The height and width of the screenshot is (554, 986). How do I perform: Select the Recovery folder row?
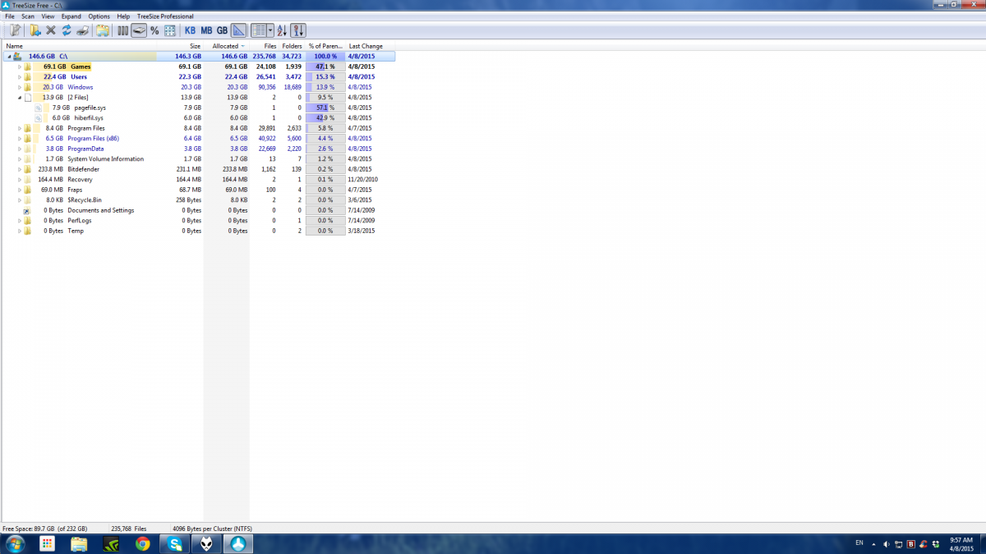(x=197, y=180)
